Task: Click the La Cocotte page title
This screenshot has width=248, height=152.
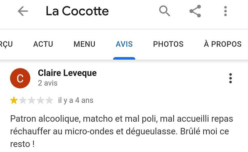Action: pyautogui.click(x=77, y=11)
